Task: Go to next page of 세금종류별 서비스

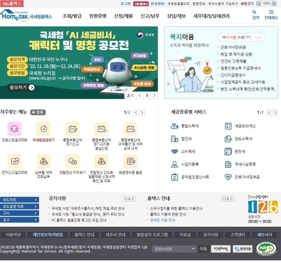Action: (275, 113)
